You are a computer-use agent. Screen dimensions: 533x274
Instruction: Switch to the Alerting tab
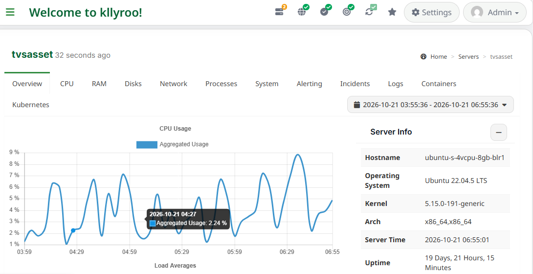click(x=310, y=84)
